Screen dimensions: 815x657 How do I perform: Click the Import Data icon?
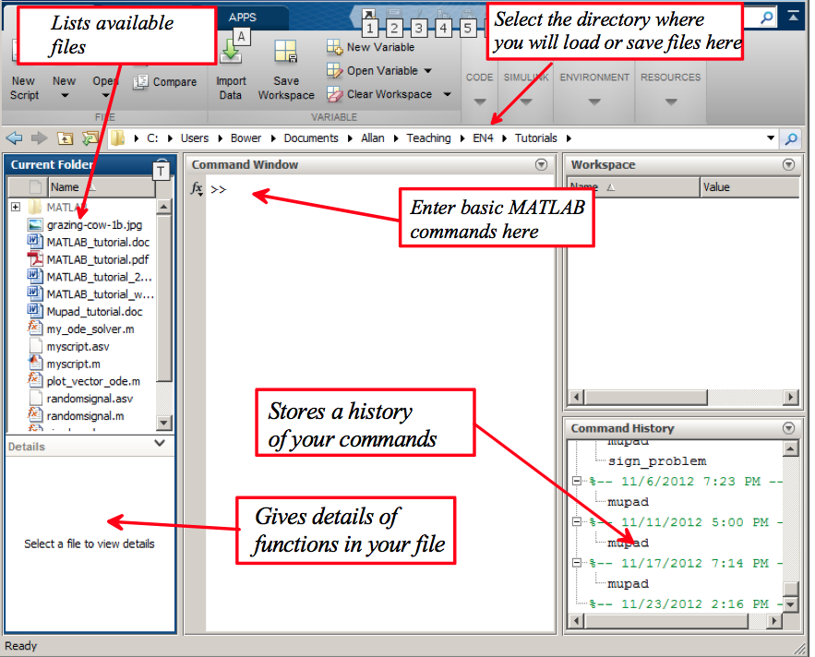click(x=230, y=53)
